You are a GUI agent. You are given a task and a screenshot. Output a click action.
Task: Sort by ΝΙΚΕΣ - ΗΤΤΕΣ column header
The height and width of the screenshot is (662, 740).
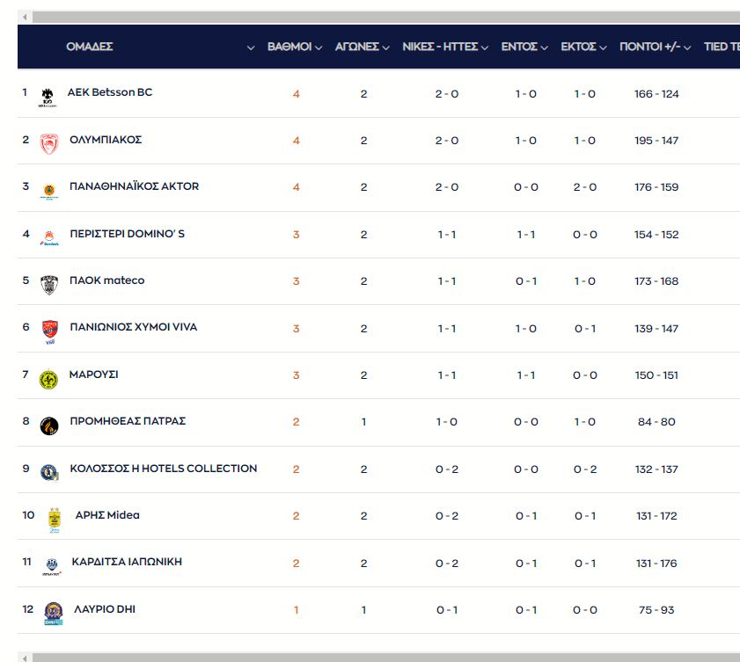pyautogui.click(x=445, y=47)
